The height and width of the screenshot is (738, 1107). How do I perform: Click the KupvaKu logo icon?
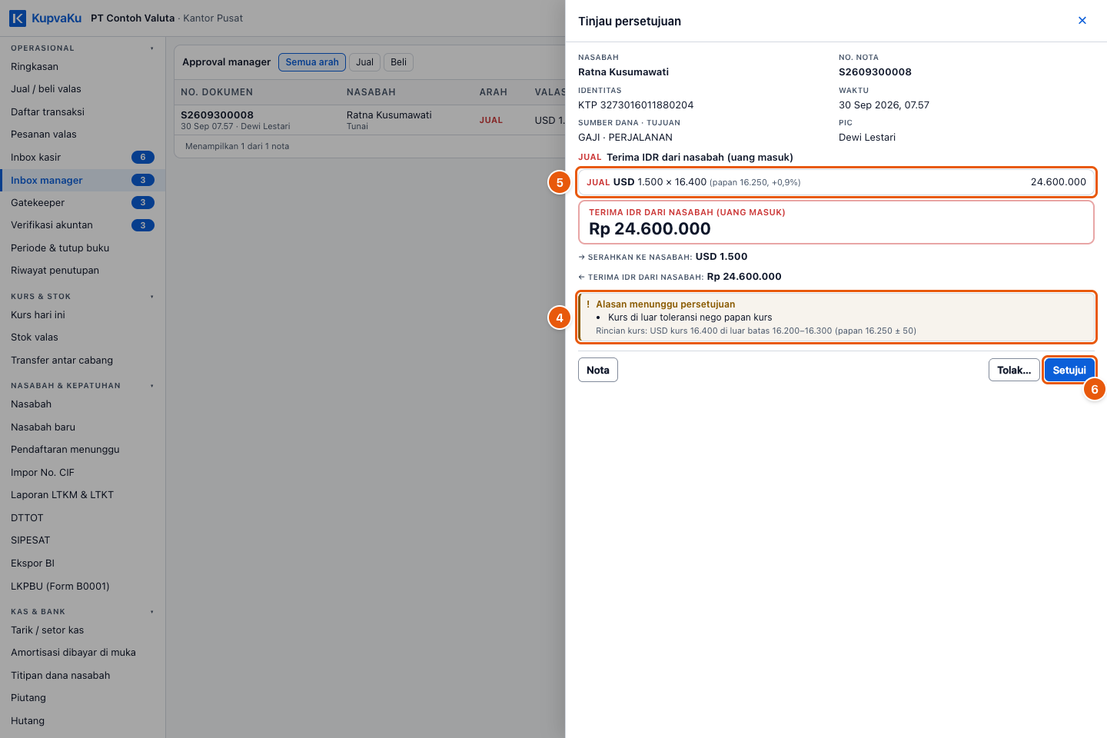point(18,18)
